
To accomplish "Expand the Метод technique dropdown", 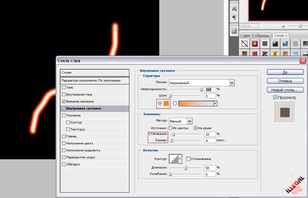I will [189, 121].
